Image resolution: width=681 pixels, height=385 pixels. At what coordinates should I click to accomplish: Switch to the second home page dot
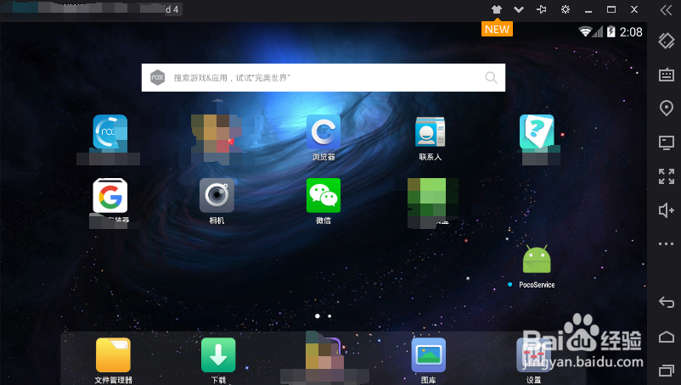click(x=329, y=316)
